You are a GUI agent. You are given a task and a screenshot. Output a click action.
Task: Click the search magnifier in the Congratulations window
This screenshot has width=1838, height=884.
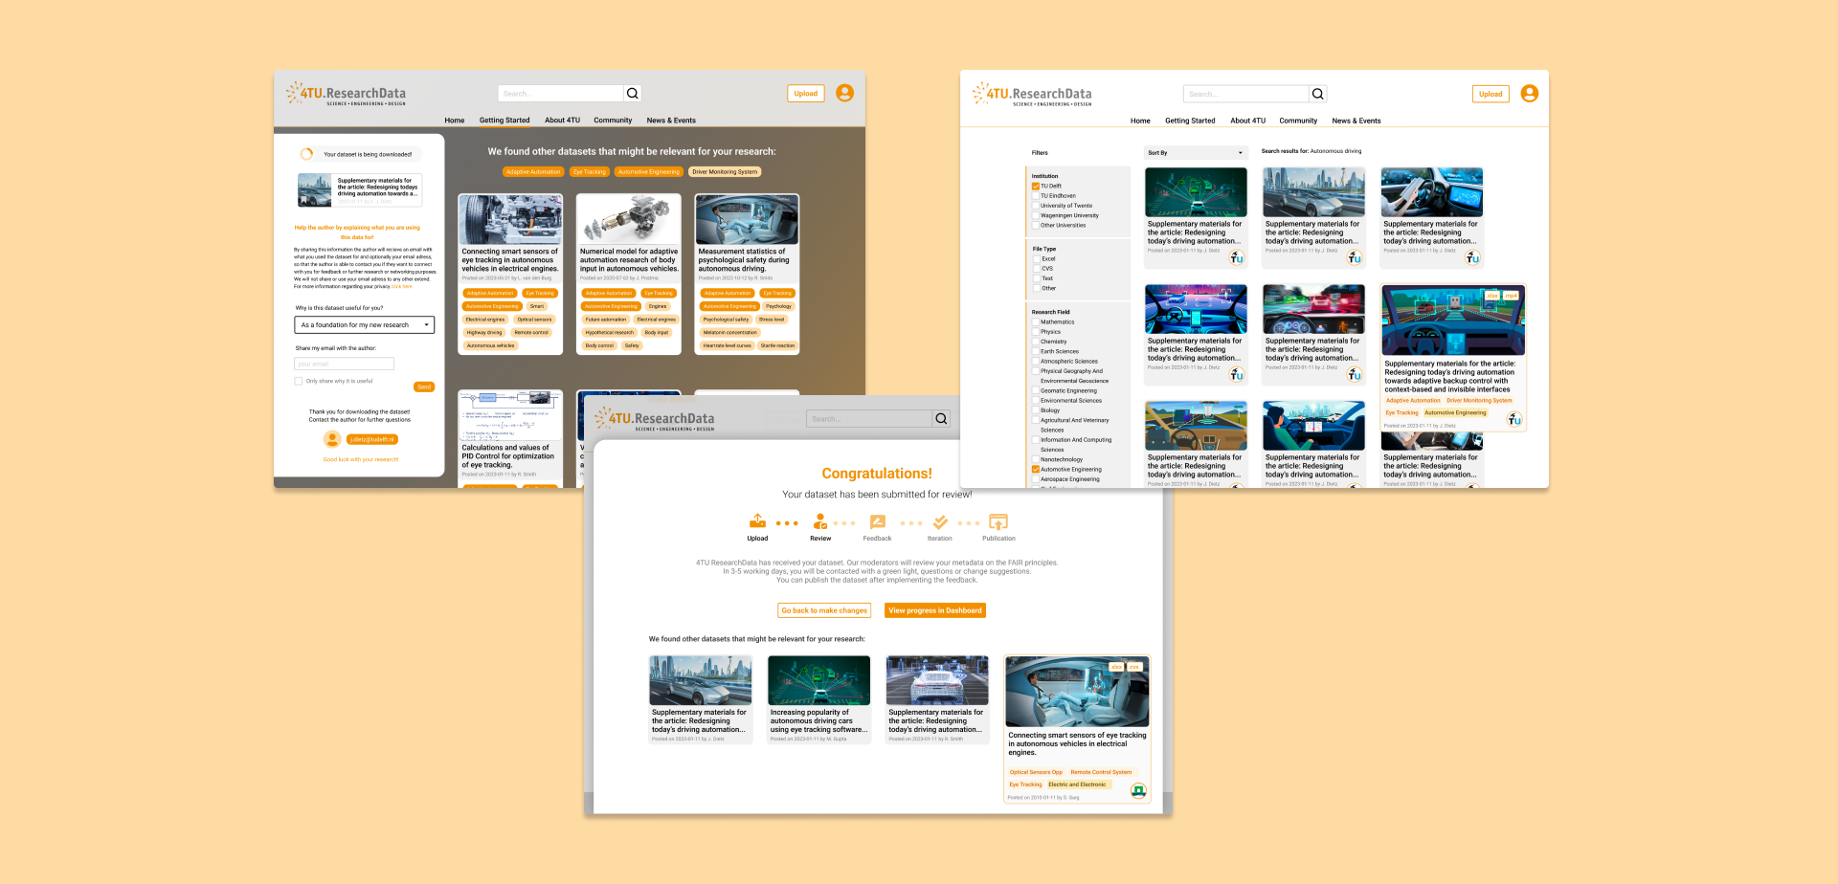[x=941, y=419]
